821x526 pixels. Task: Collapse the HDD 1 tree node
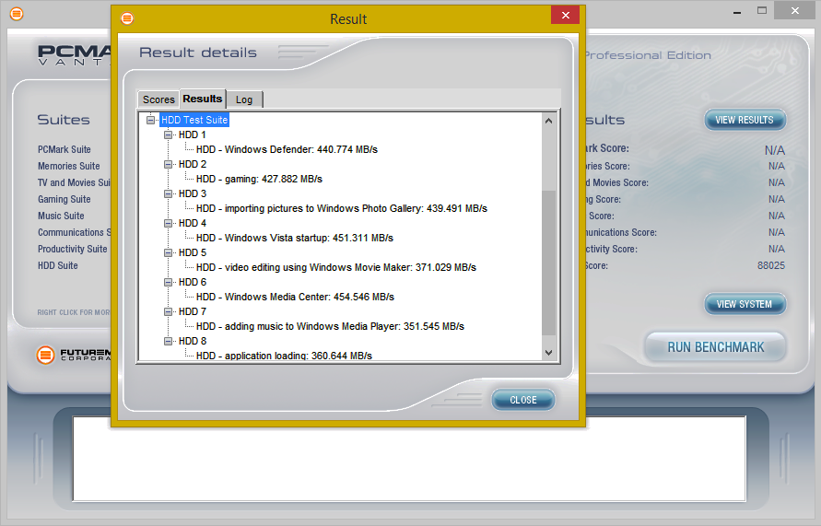pos(169,134)
